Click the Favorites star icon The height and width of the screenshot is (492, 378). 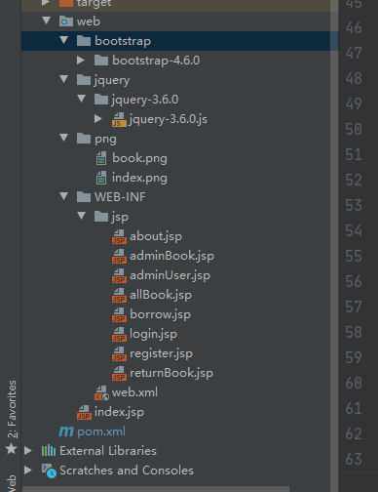tap(12, 448)
